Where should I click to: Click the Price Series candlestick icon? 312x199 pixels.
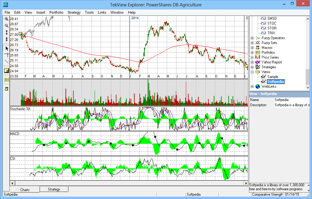pyautogui.click(x=258, y=57)
